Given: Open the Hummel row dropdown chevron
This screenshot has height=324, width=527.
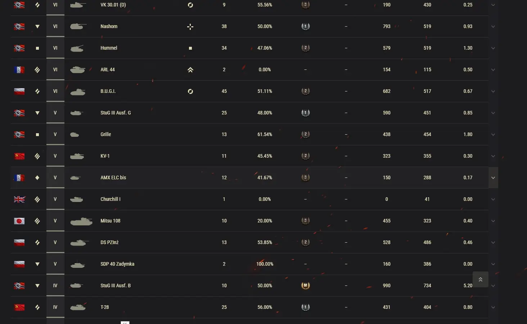Looking at the screenshot, I should (x=493, y=48).
